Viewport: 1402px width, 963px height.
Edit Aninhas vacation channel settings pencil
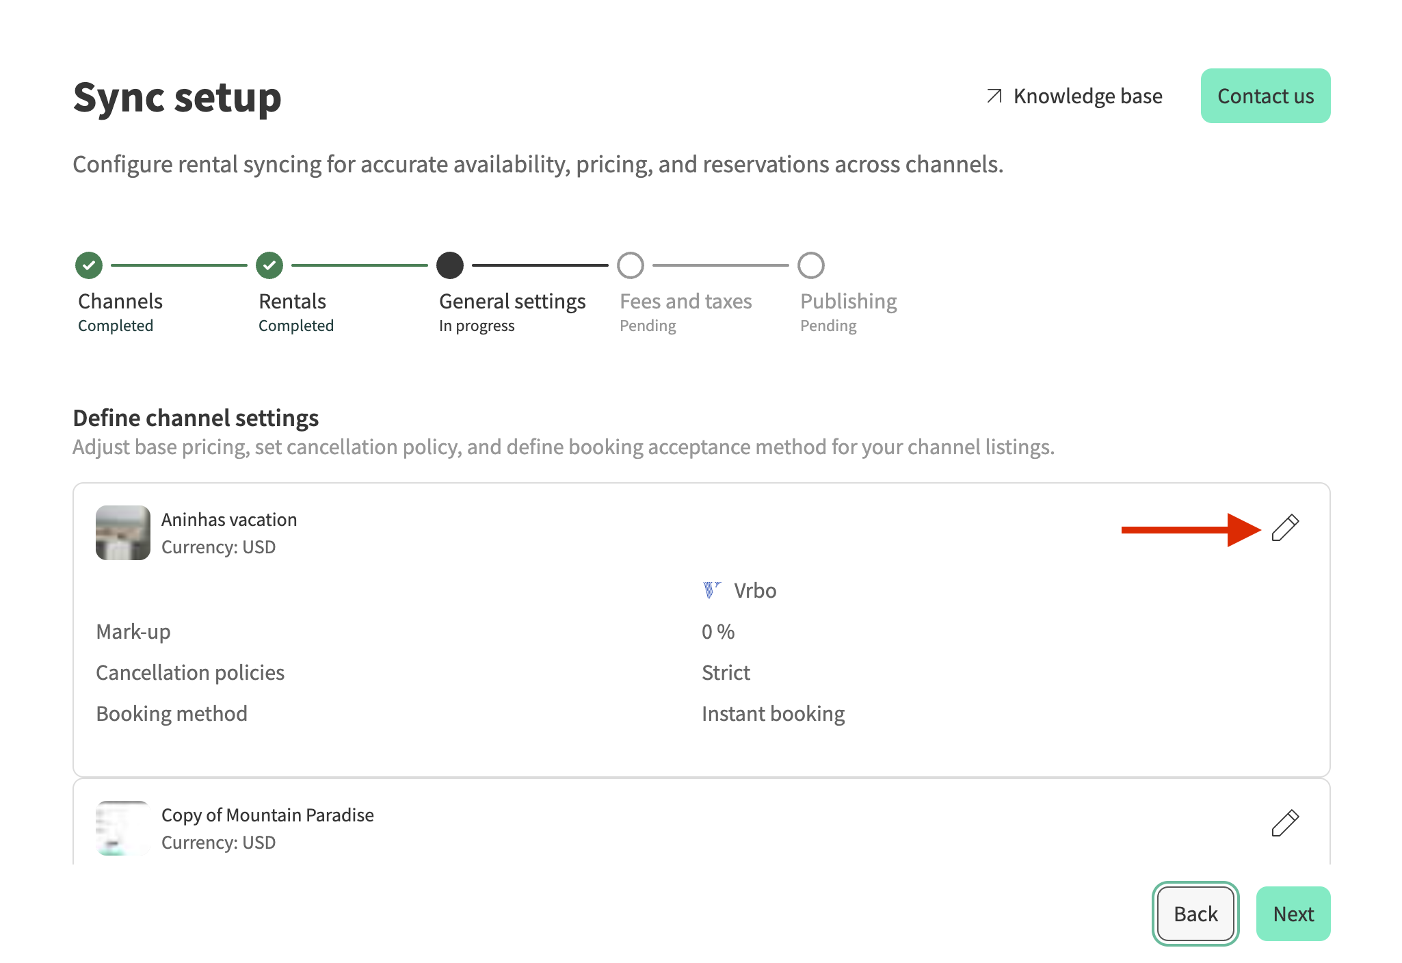pos(1285,528)
